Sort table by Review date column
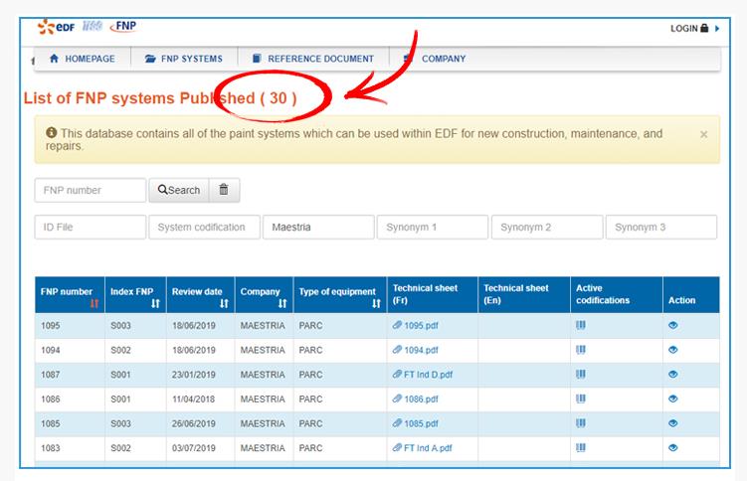 [224, 303]
